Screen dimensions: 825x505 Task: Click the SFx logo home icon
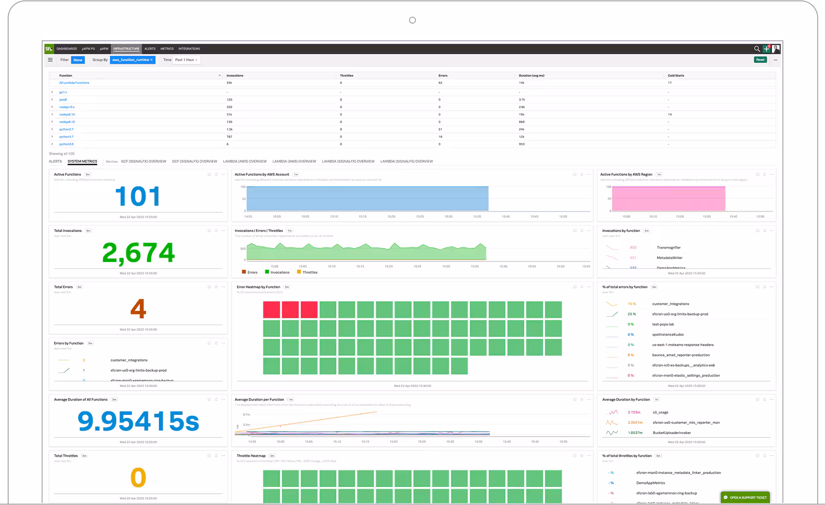(49, 49)
